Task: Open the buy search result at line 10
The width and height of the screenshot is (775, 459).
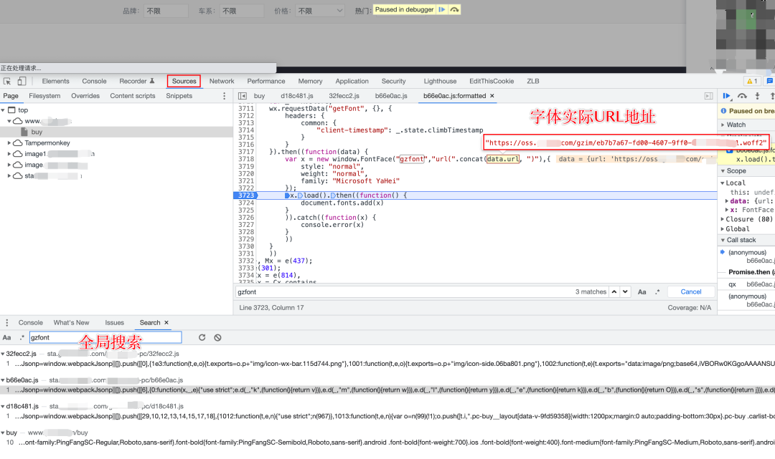Action: pyautogui.click(x=387, y=443)
